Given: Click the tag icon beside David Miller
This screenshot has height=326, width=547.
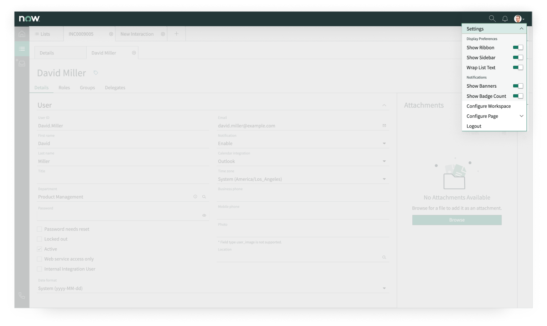Looking at the screenshot, I should click(x=96, y=73).
